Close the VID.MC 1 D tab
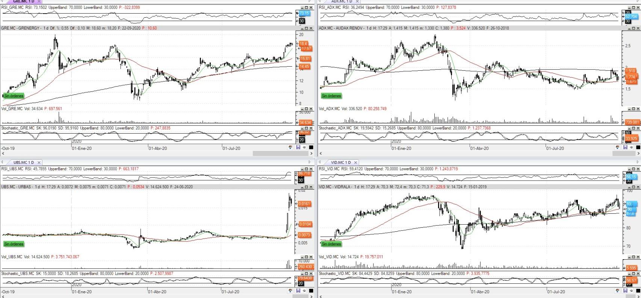Image resolution: width=641 pixels, height=298 pixels. point(355,163)
